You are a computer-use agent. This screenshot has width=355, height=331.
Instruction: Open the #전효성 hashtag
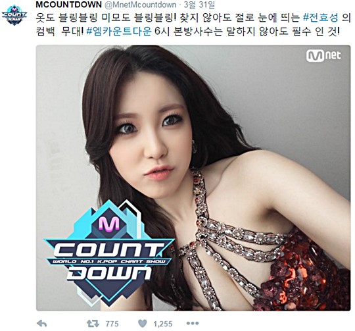point(320,18)
